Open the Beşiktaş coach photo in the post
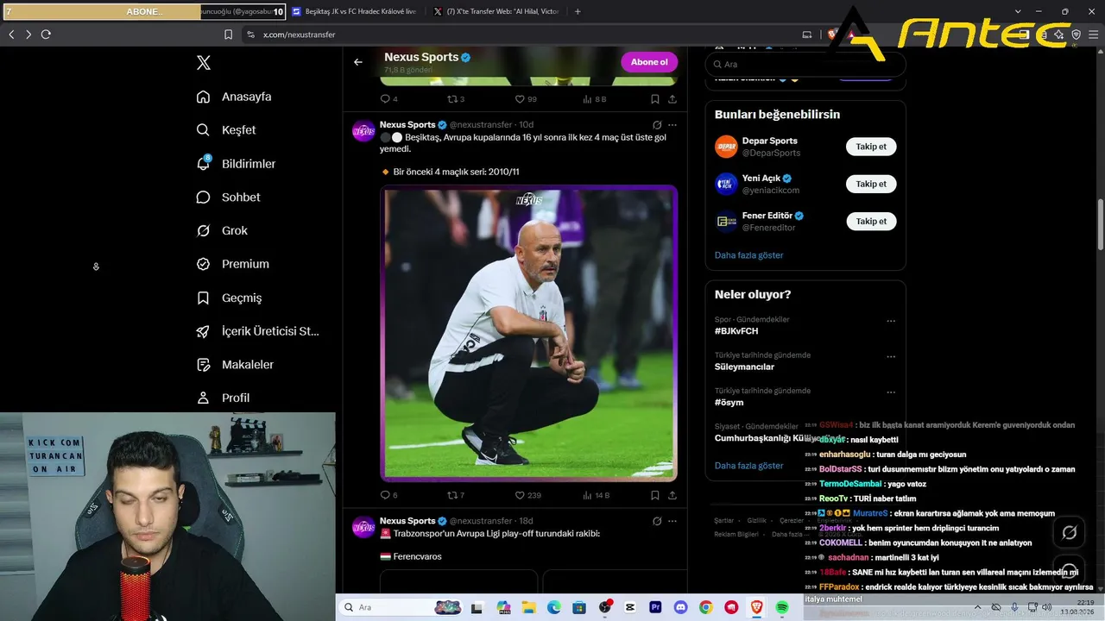Viewport: 1105px width, 621px height. coord(529,333)
